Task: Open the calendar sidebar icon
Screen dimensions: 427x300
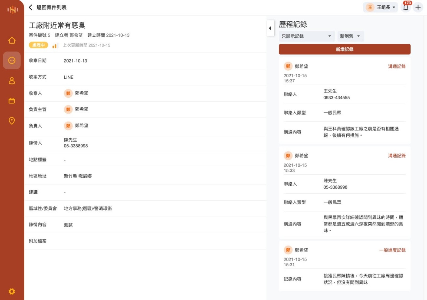Action: click(x=12, y=101)
